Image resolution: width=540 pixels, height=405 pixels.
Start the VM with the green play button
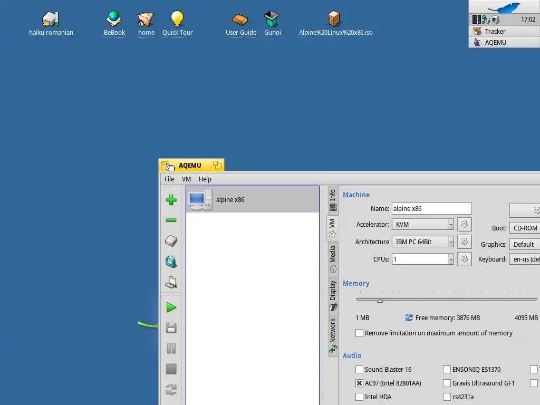click(x=171, y=307)
